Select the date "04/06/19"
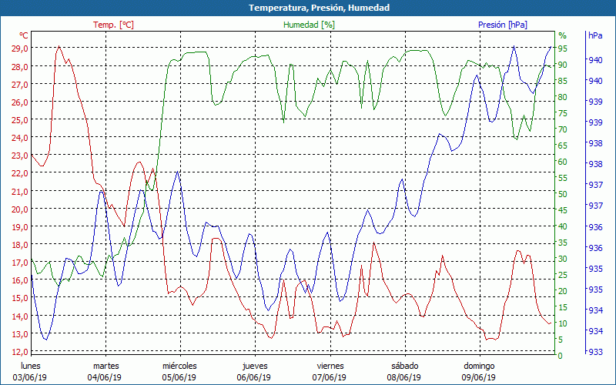Image resolution: width=616 pixels, height=385 pixels. click(x=105, y=377)
